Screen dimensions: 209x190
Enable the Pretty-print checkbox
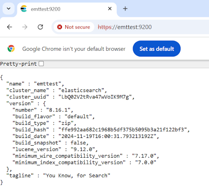tap(41, 64)
